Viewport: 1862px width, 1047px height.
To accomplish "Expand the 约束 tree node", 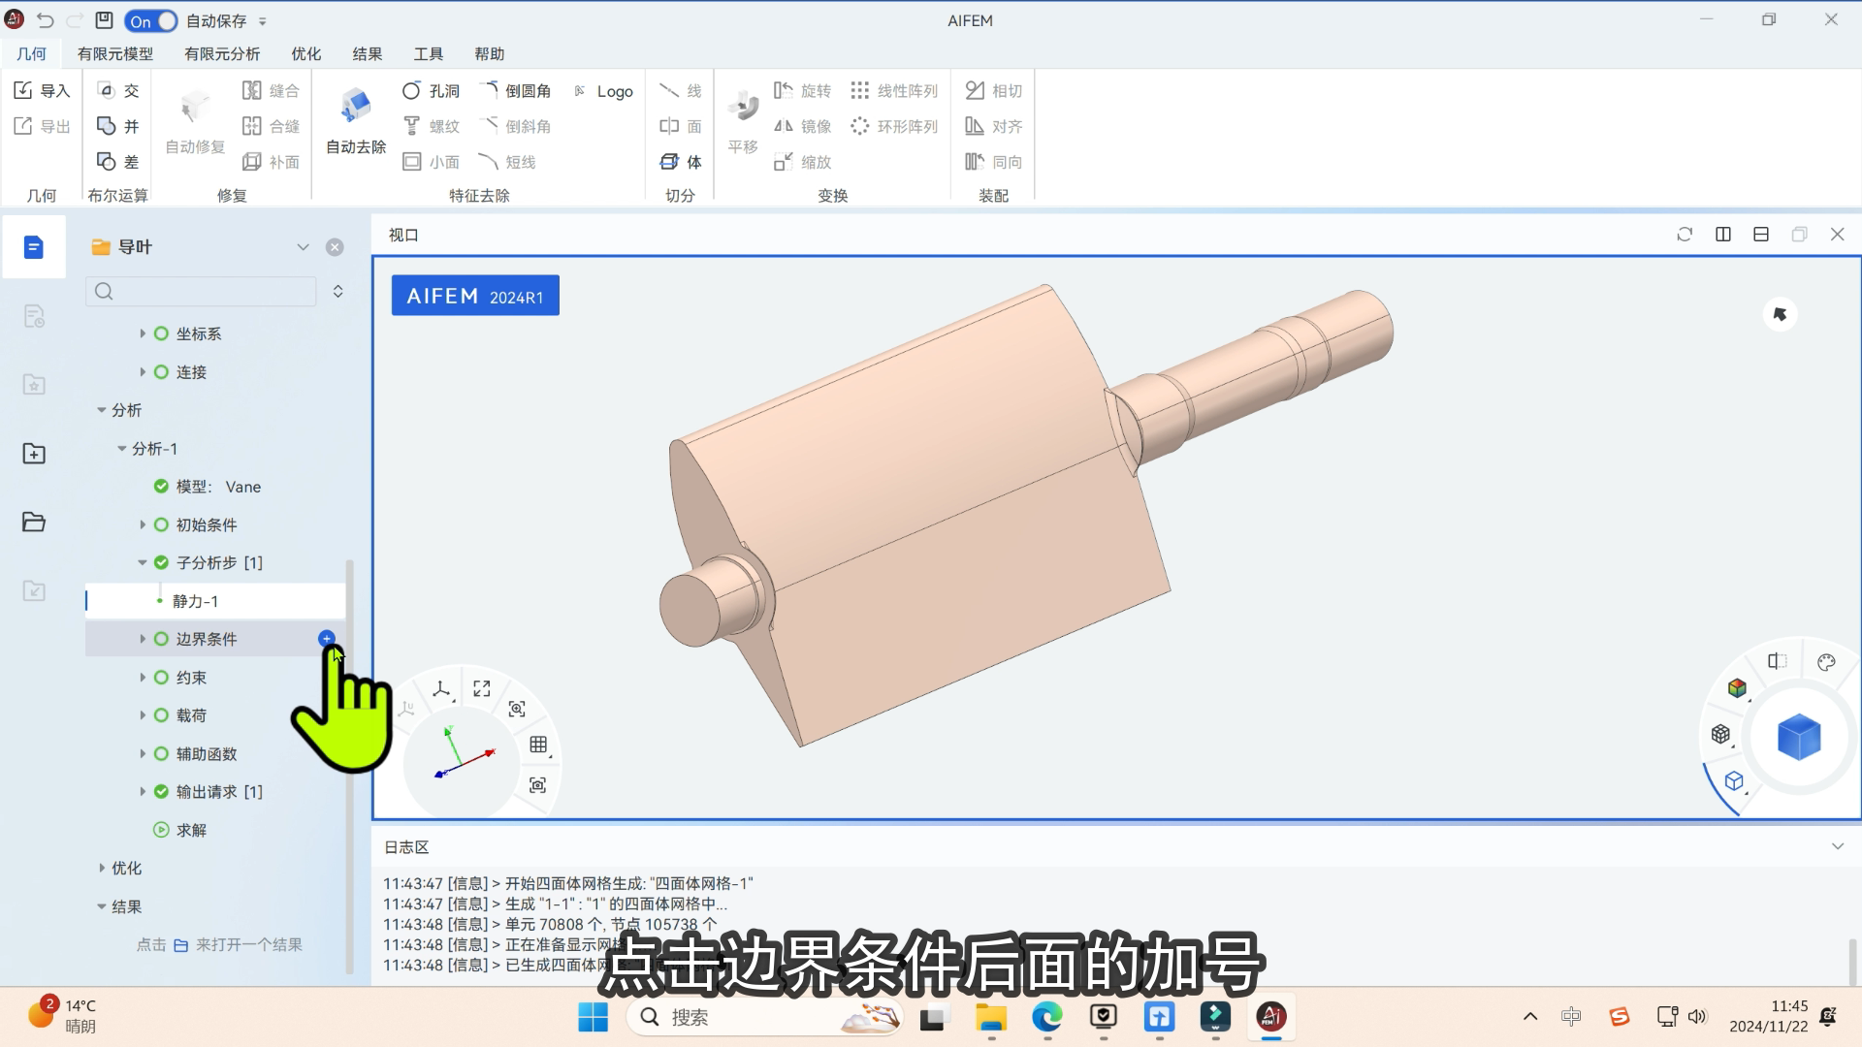I will 143,678.
